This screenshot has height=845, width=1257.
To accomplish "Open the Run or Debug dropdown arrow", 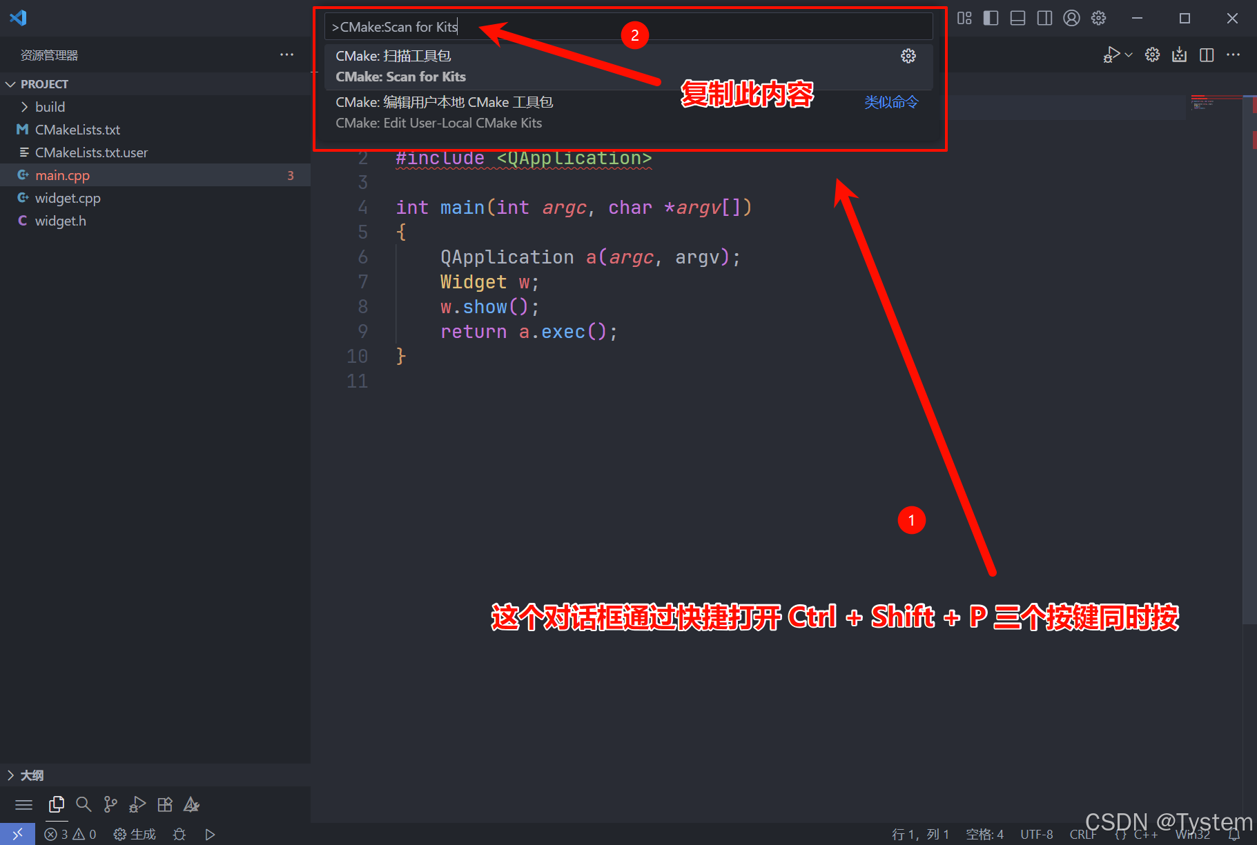I will click(1129, 54).
